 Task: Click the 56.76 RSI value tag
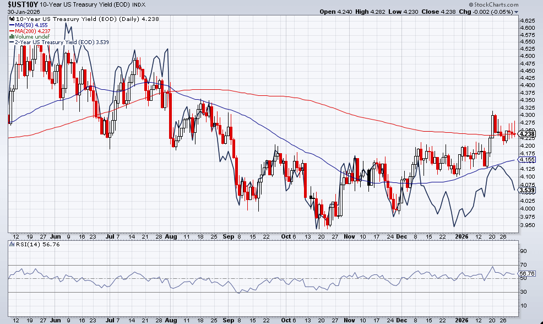[x=527, y=273]
